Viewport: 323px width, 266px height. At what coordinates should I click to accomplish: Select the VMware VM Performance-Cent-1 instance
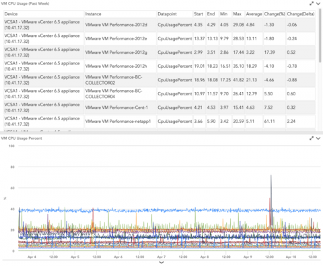pyautogui.click(x=116, y=107)
